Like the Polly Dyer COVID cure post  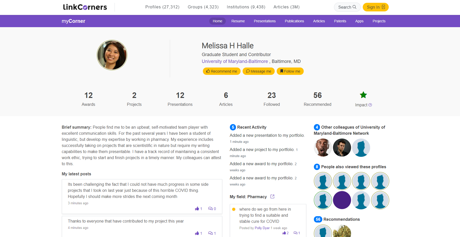click(x=284, y=233)
